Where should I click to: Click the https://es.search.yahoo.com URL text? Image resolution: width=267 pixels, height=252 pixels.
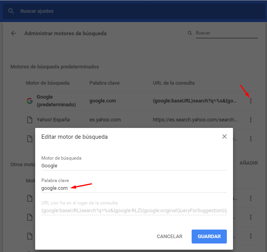pos(195,120)
